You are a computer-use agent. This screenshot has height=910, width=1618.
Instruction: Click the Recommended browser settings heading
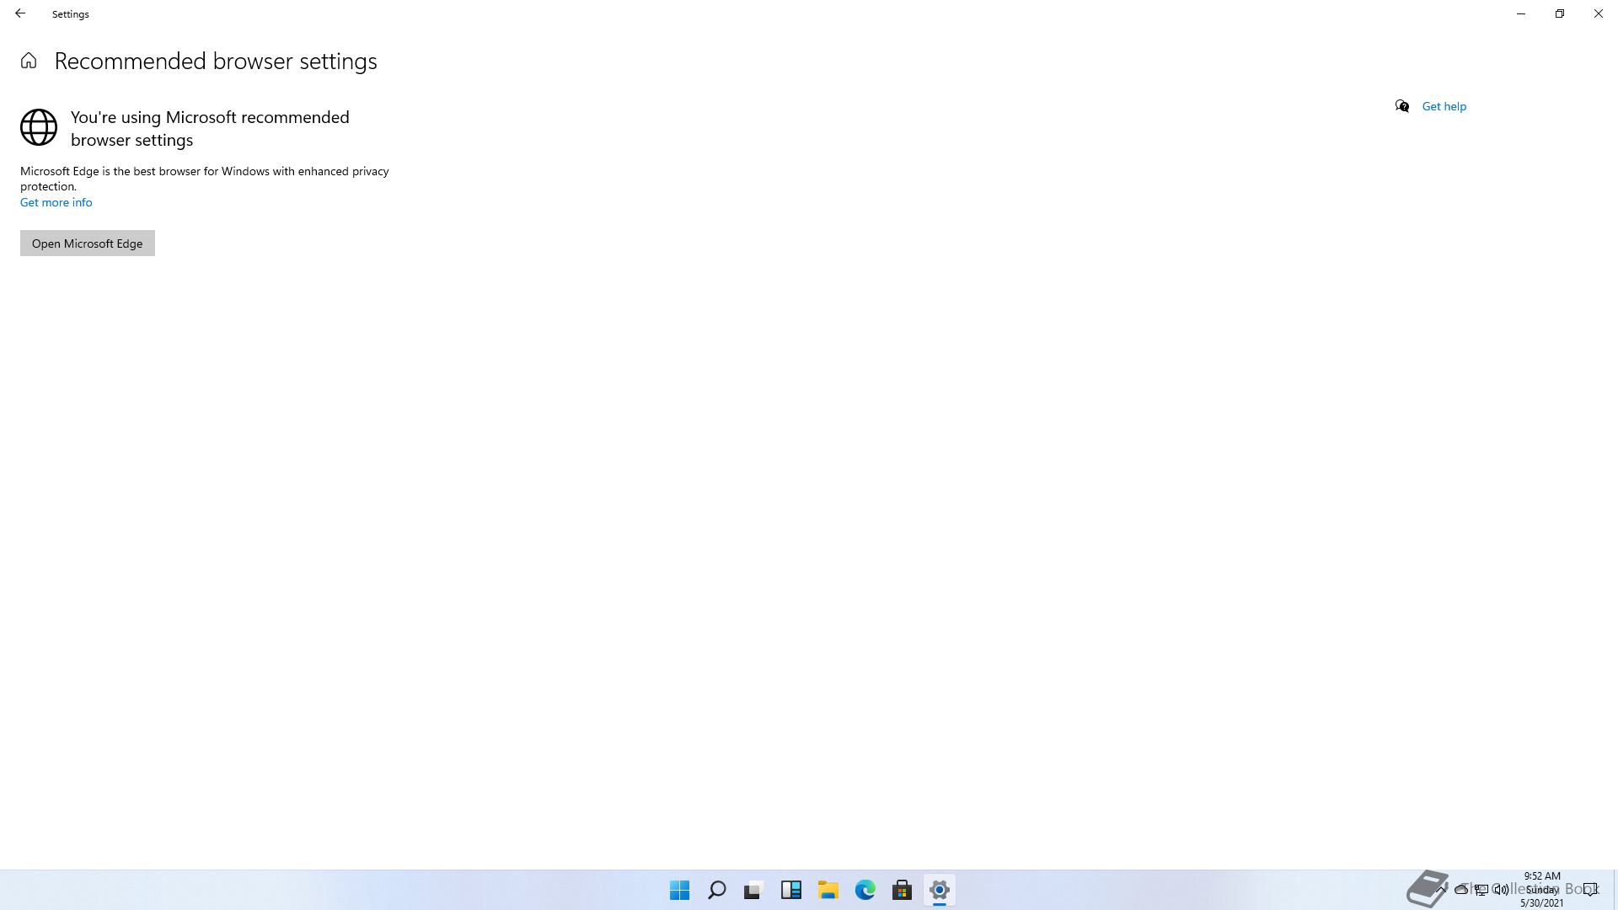(216, 61)
